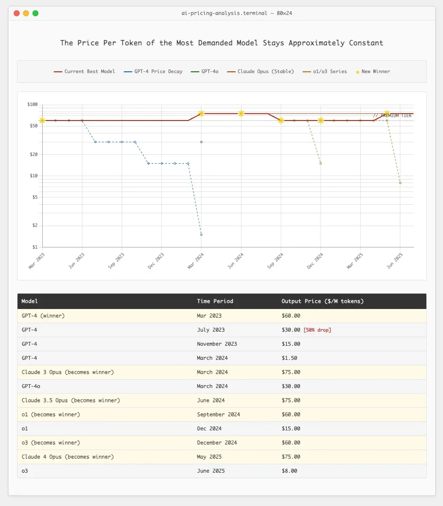The width and height of the screenshot is (443, 506).
Task: Click the green window maximize button
Action: tap(35, 13)
